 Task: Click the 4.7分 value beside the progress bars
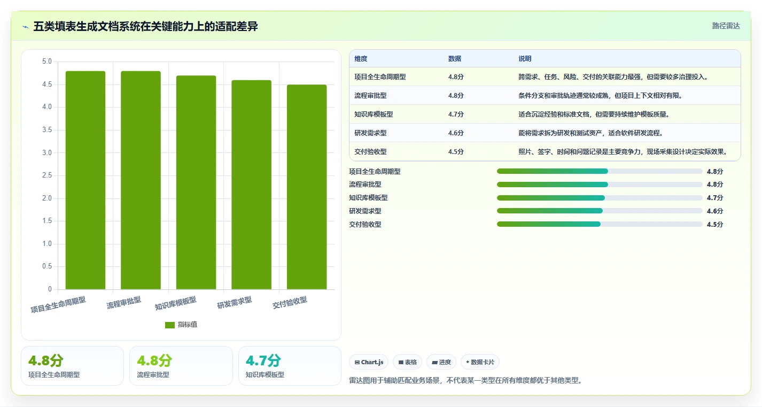pos(715,198)
